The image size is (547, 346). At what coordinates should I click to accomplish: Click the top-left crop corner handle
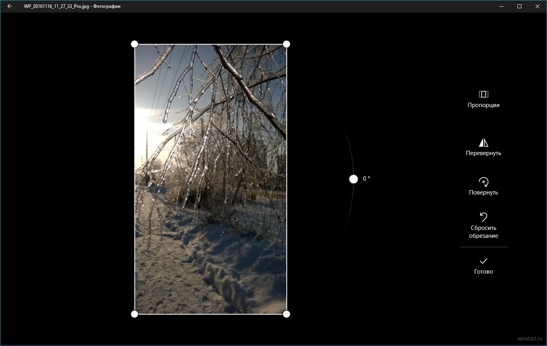click(134, 44)
